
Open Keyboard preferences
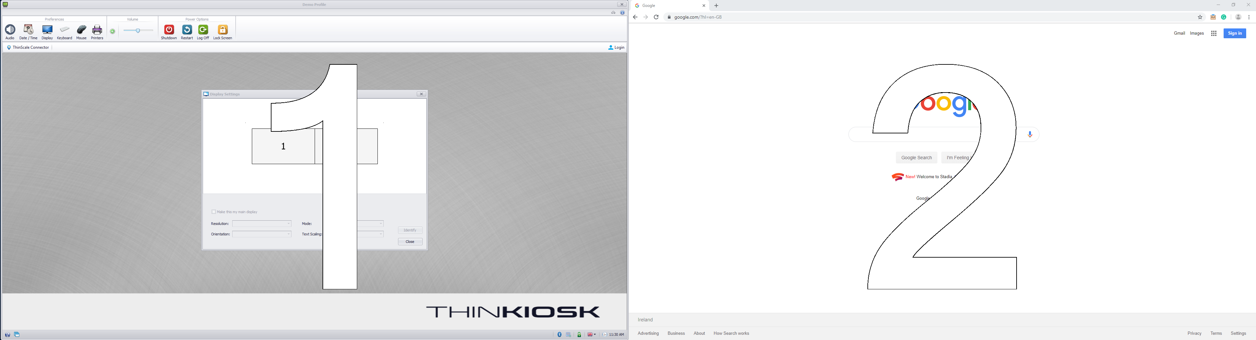(64, 32)
